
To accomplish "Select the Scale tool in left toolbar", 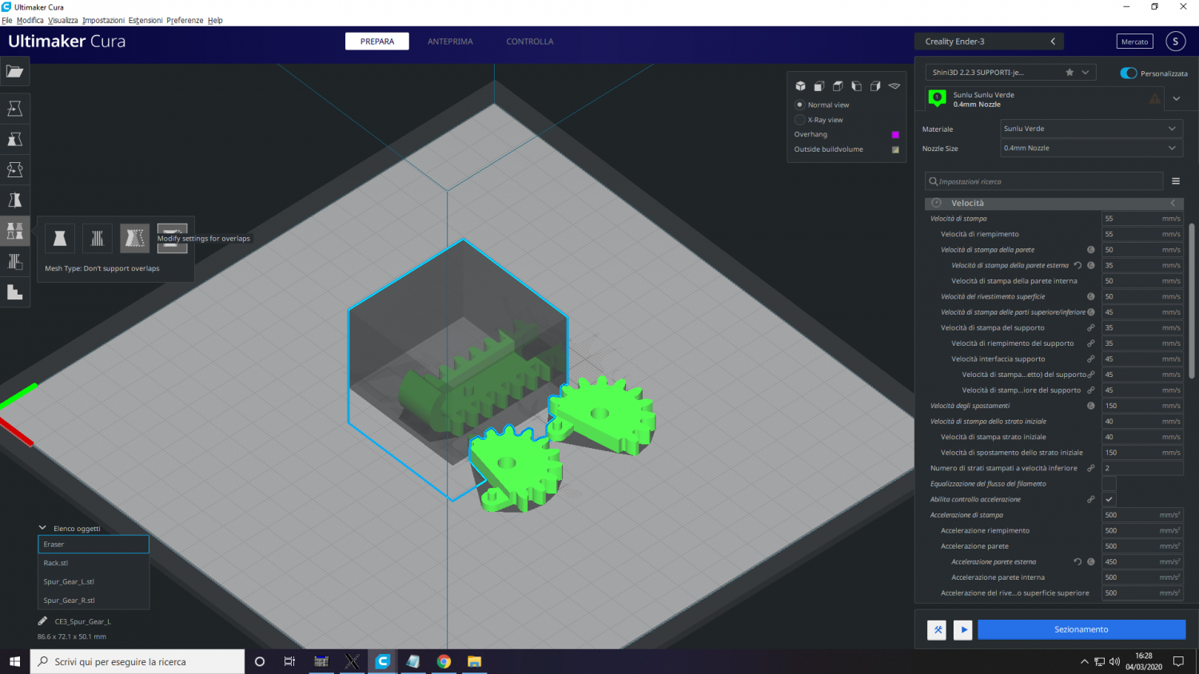I will click(x=14, y=139).
